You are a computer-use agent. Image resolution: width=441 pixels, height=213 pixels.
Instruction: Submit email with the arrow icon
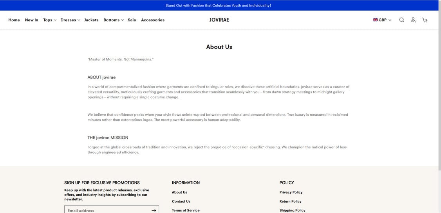154,210
